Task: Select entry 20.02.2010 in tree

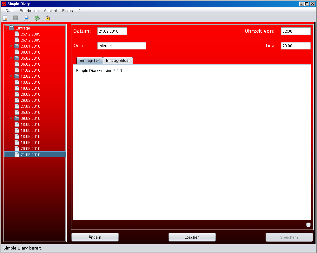Action: click(x=30, y=94)
